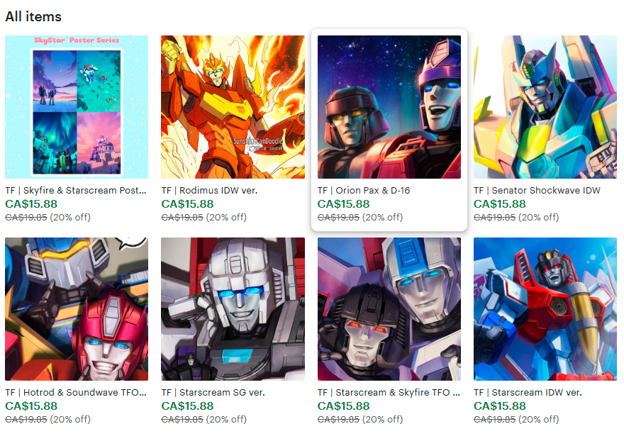
Task: Click the 'TF | Rodimus IDW ver.' title
Action: click(209, 191)
